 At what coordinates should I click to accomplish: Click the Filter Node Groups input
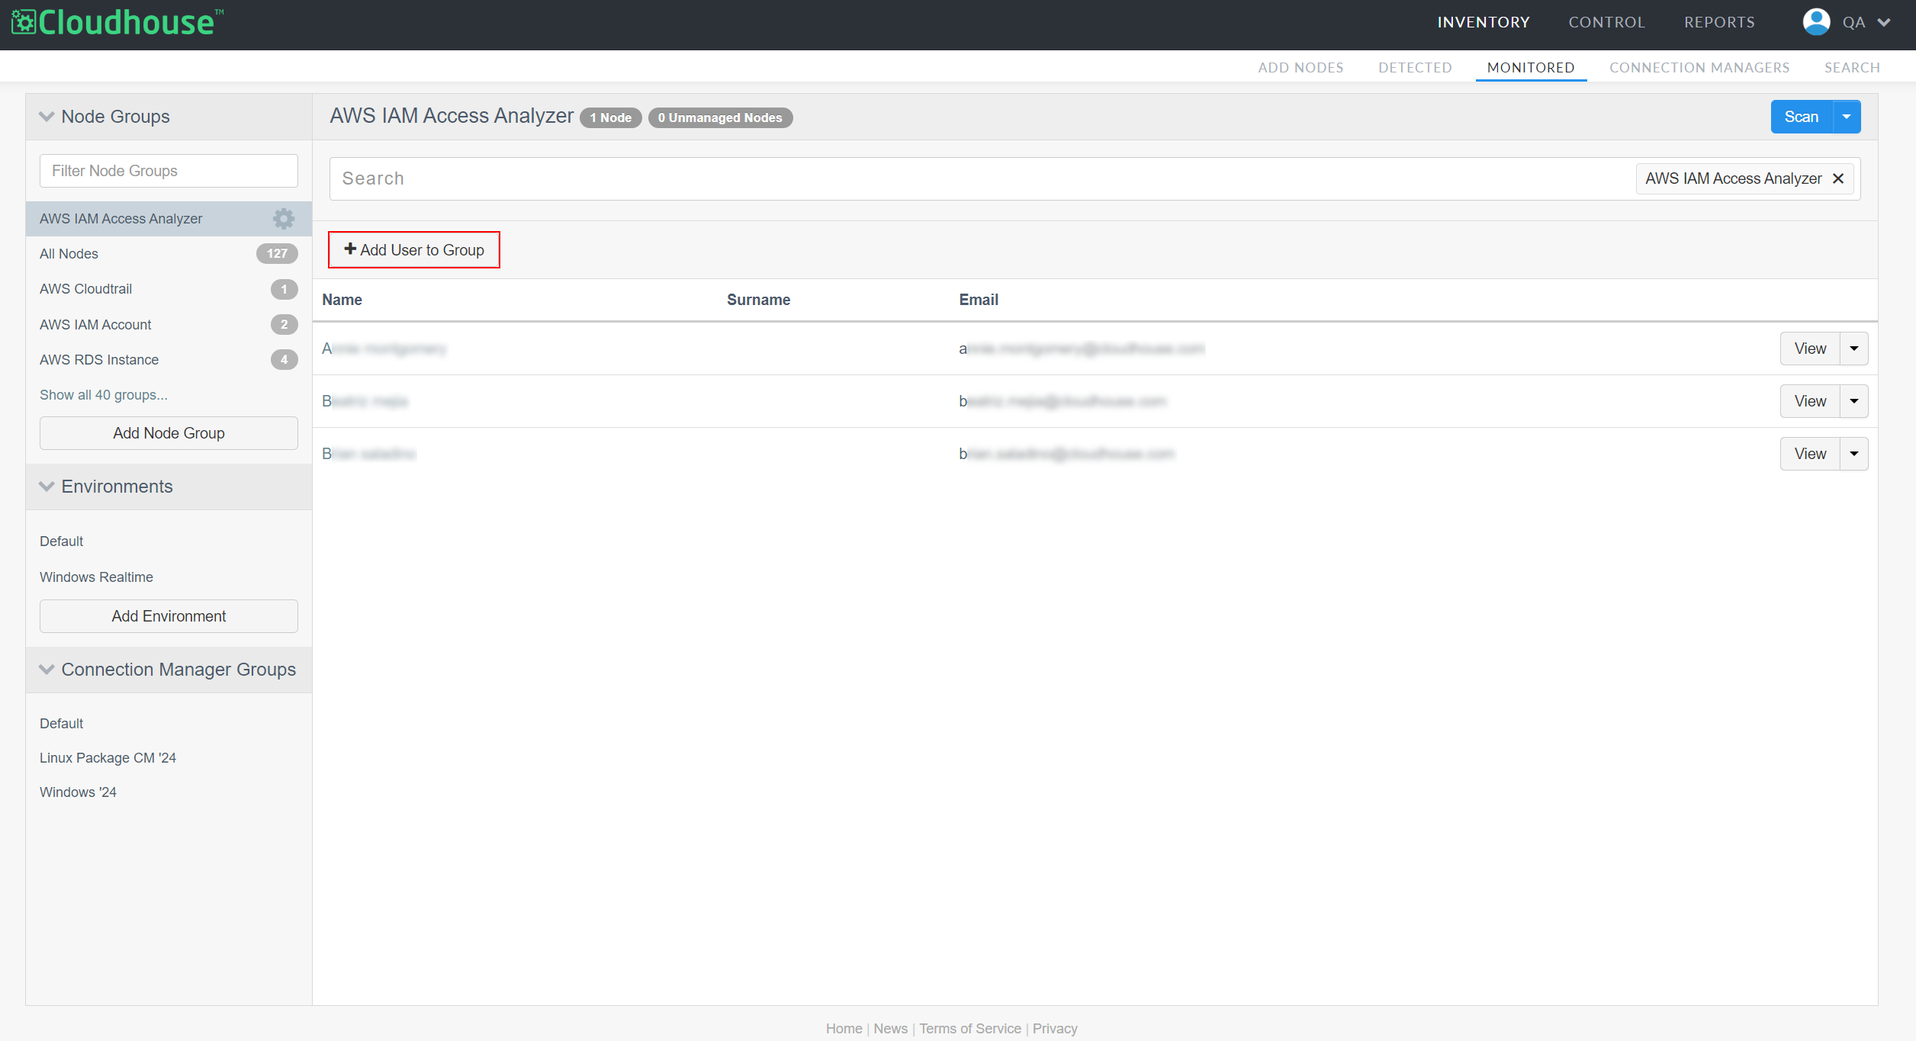[x=169, y=171]
